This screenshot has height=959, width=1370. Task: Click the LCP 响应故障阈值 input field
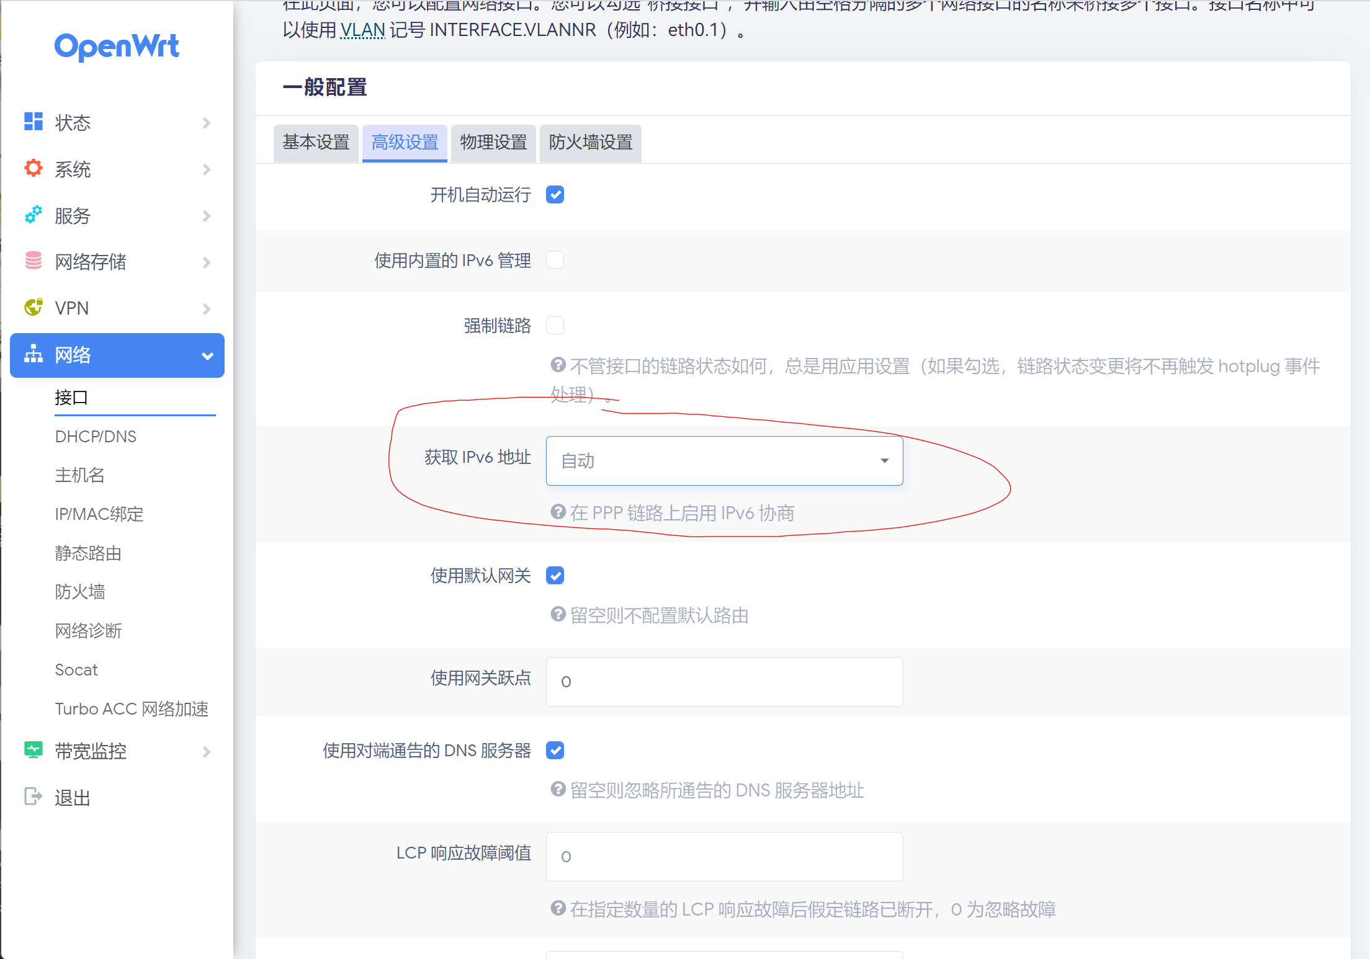click(724, 857)
